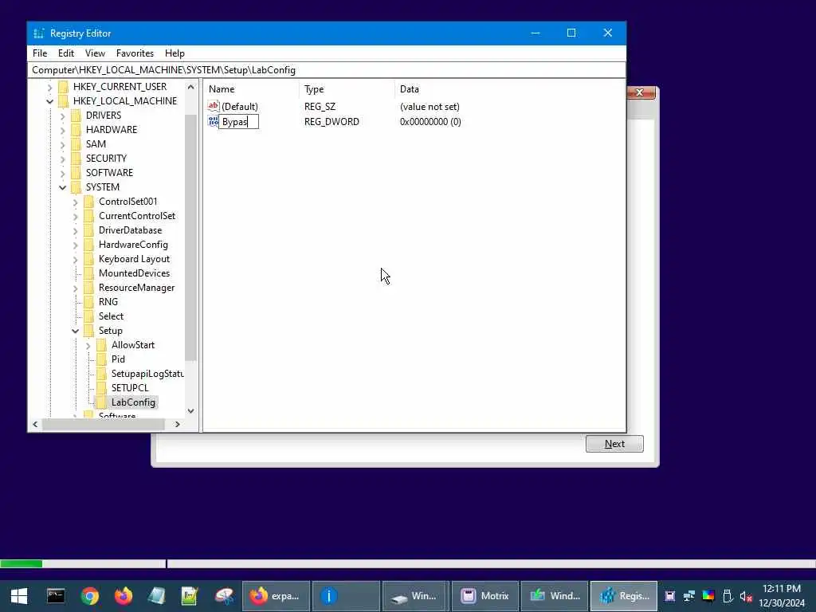The width and height of the screenshot is (816, 612).
Task: Click the 0x00000000 (0) data cell
Action: (x=430, y=122)
